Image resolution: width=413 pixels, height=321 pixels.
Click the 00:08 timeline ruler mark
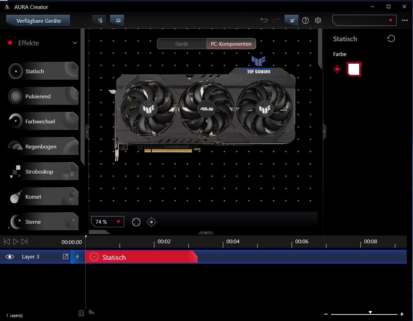[x=371, y=241]
